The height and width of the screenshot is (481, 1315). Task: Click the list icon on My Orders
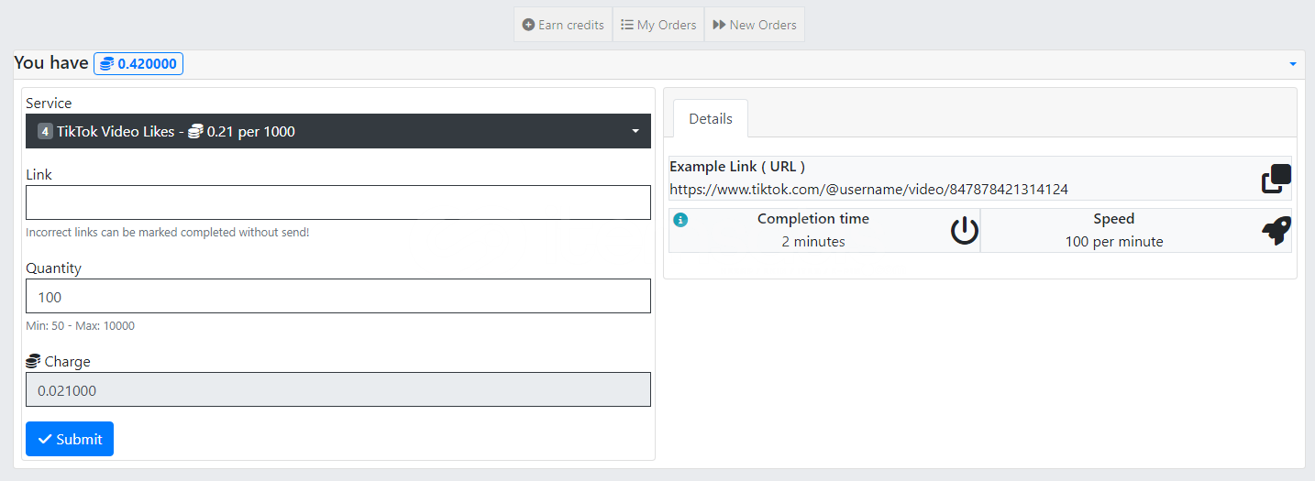pyautogui.click(x=627, y=25)
